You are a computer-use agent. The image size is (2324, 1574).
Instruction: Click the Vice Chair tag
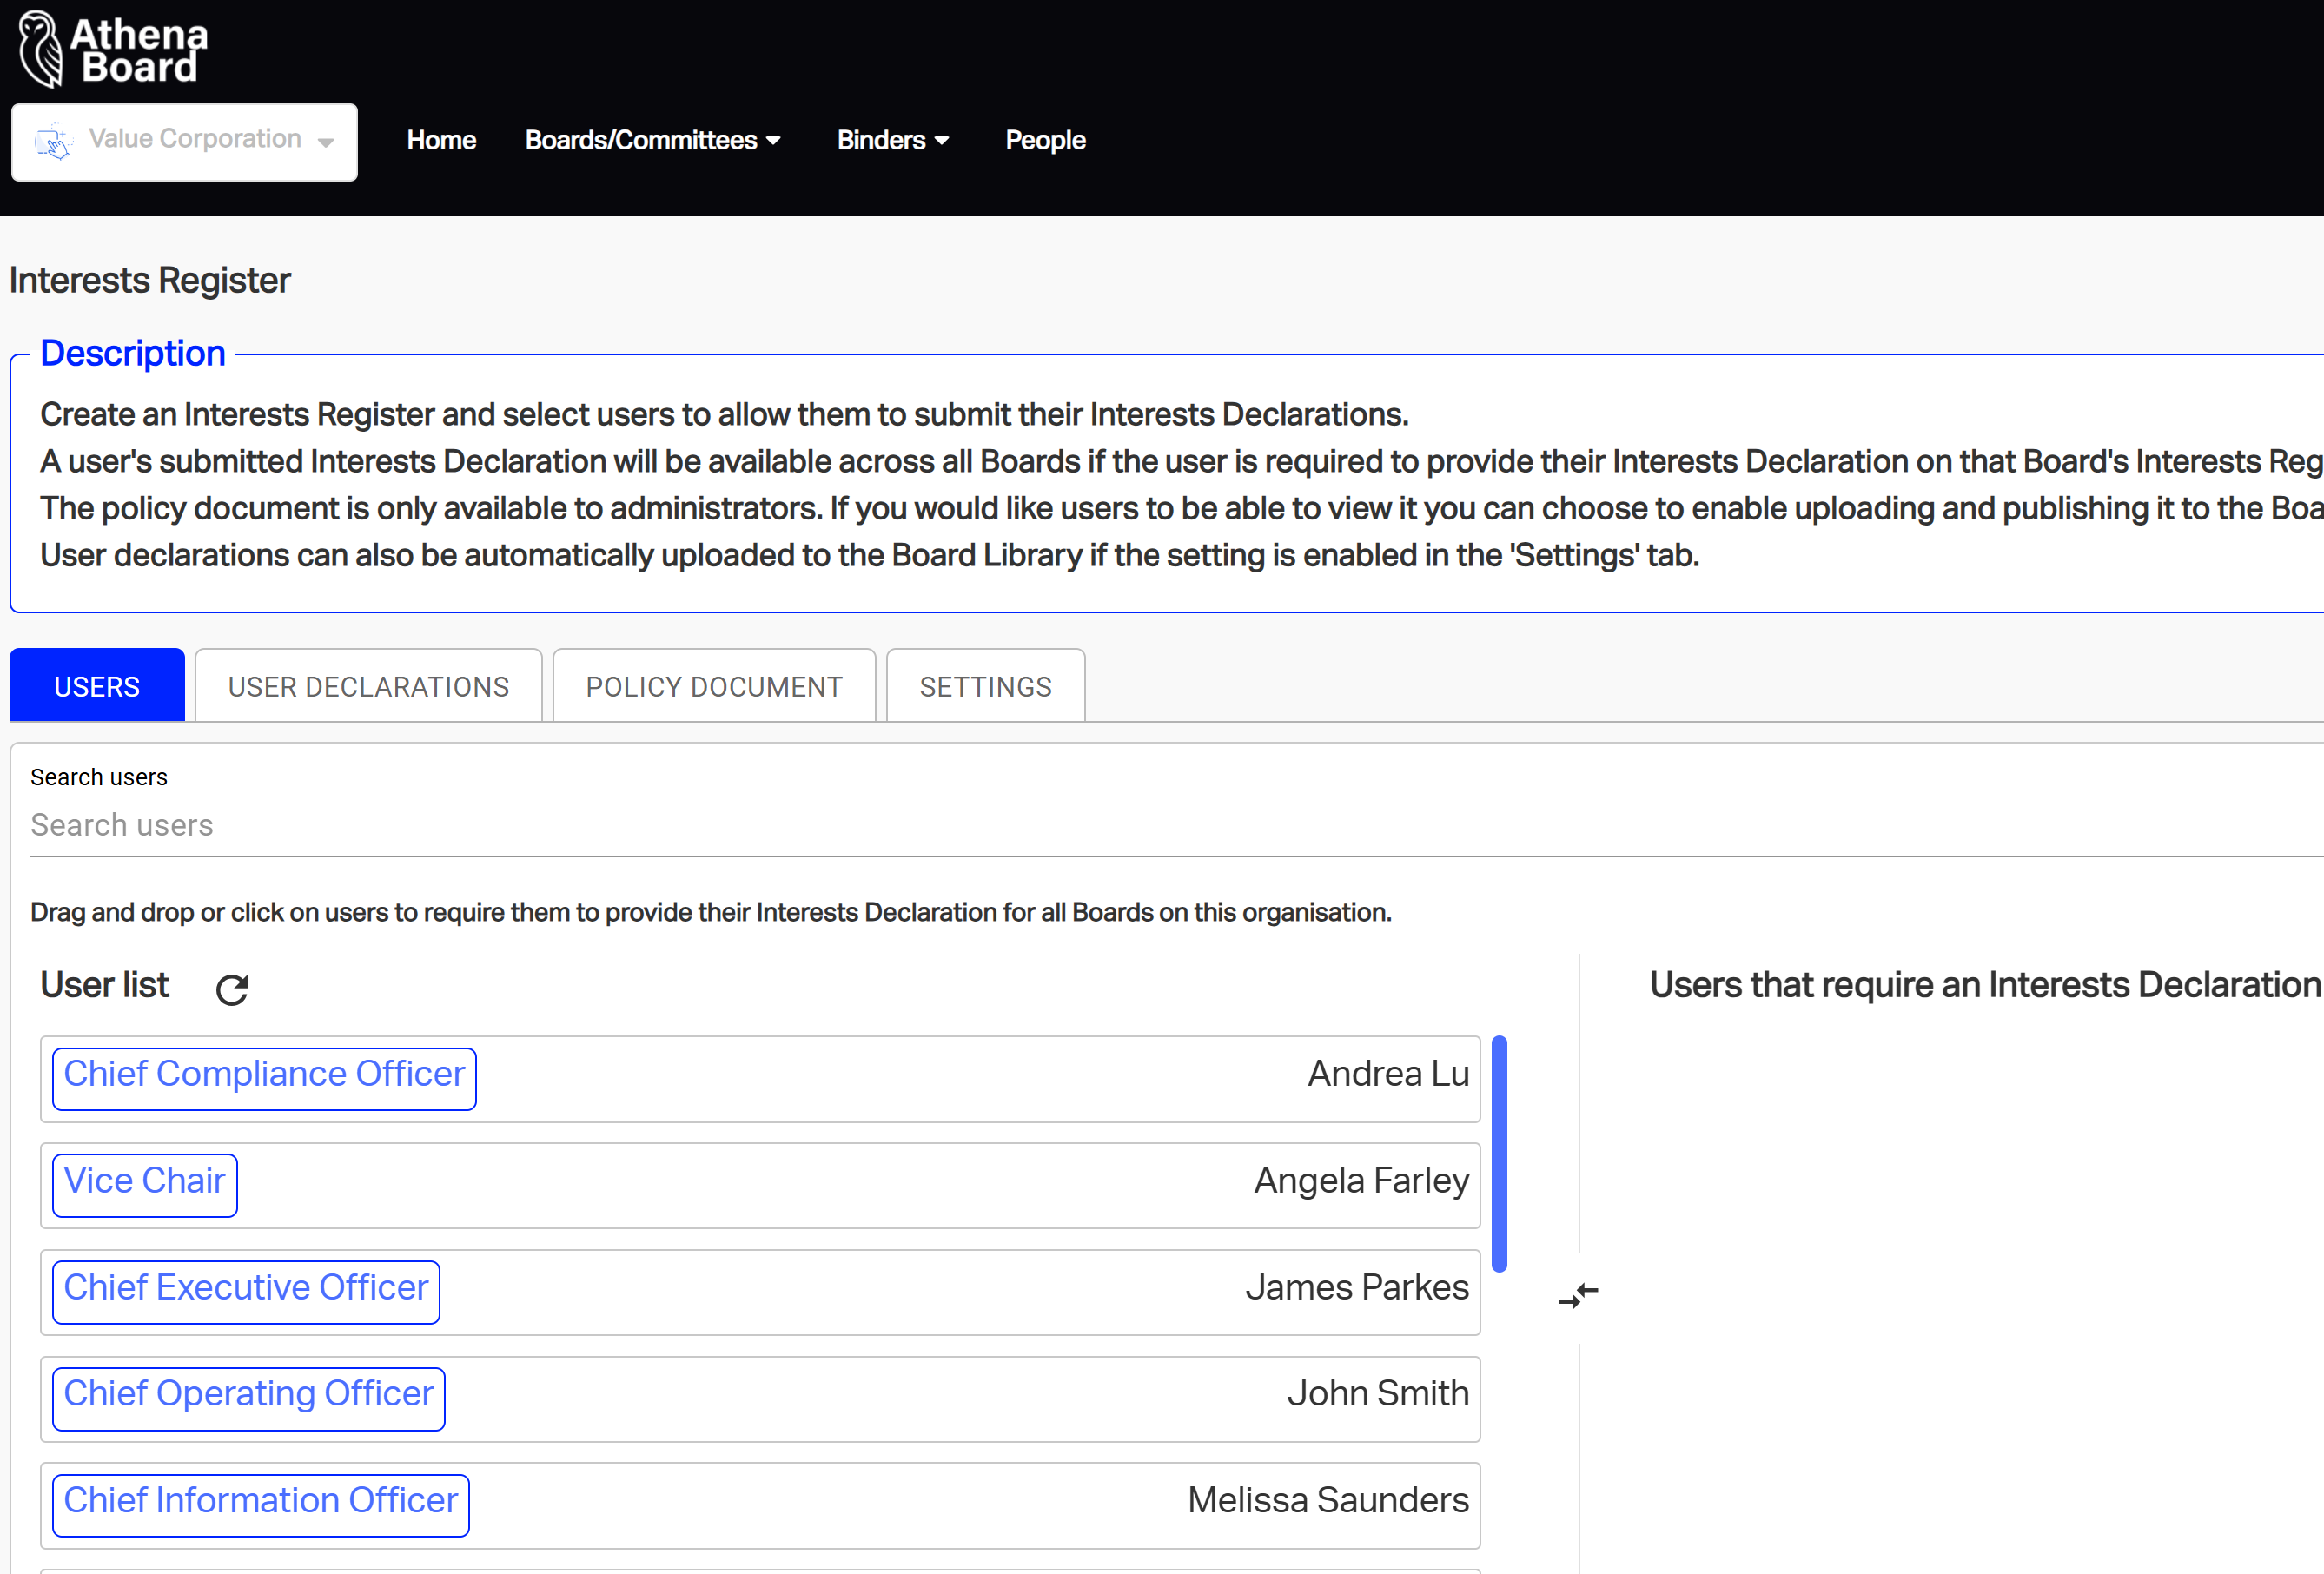click(144, 1185)
